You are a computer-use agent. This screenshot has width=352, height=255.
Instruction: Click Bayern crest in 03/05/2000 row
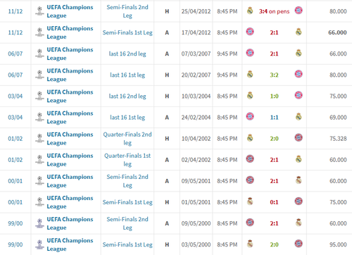(298, 244)
